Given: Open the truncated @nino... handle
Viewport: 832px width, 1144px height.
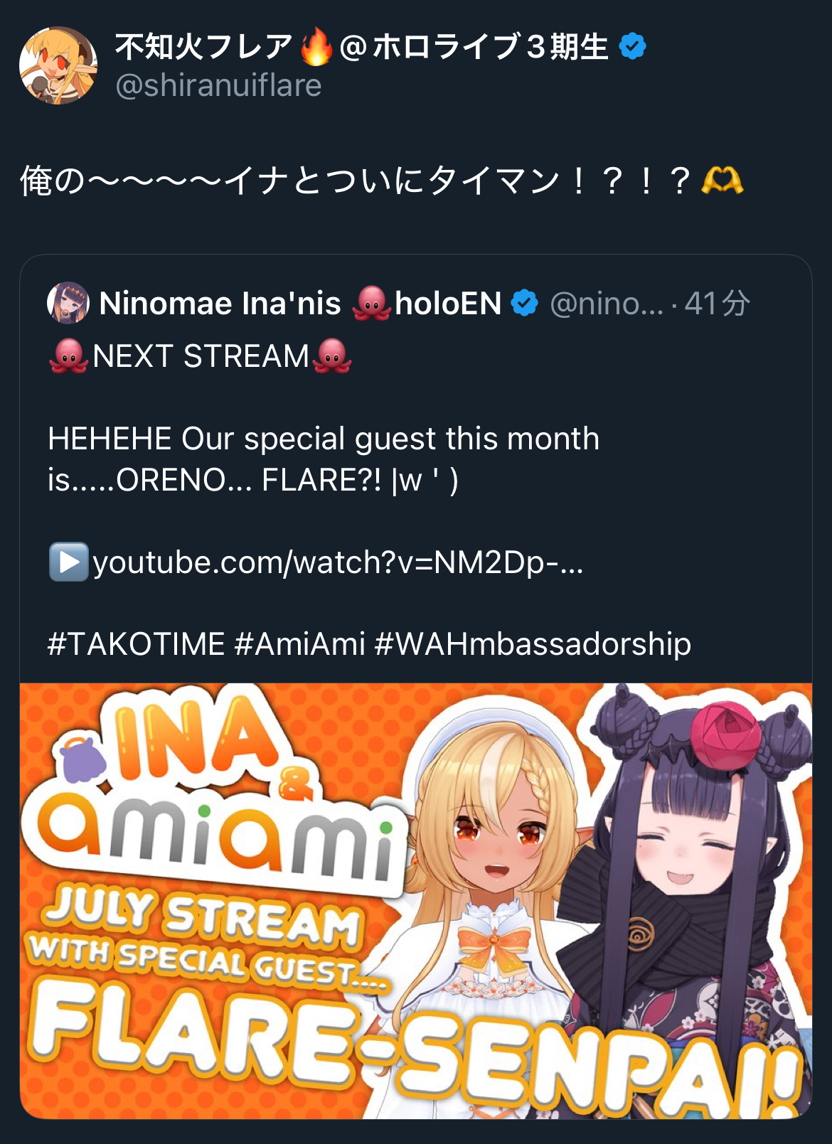Looking at the screenshot, I should [607, 304].
